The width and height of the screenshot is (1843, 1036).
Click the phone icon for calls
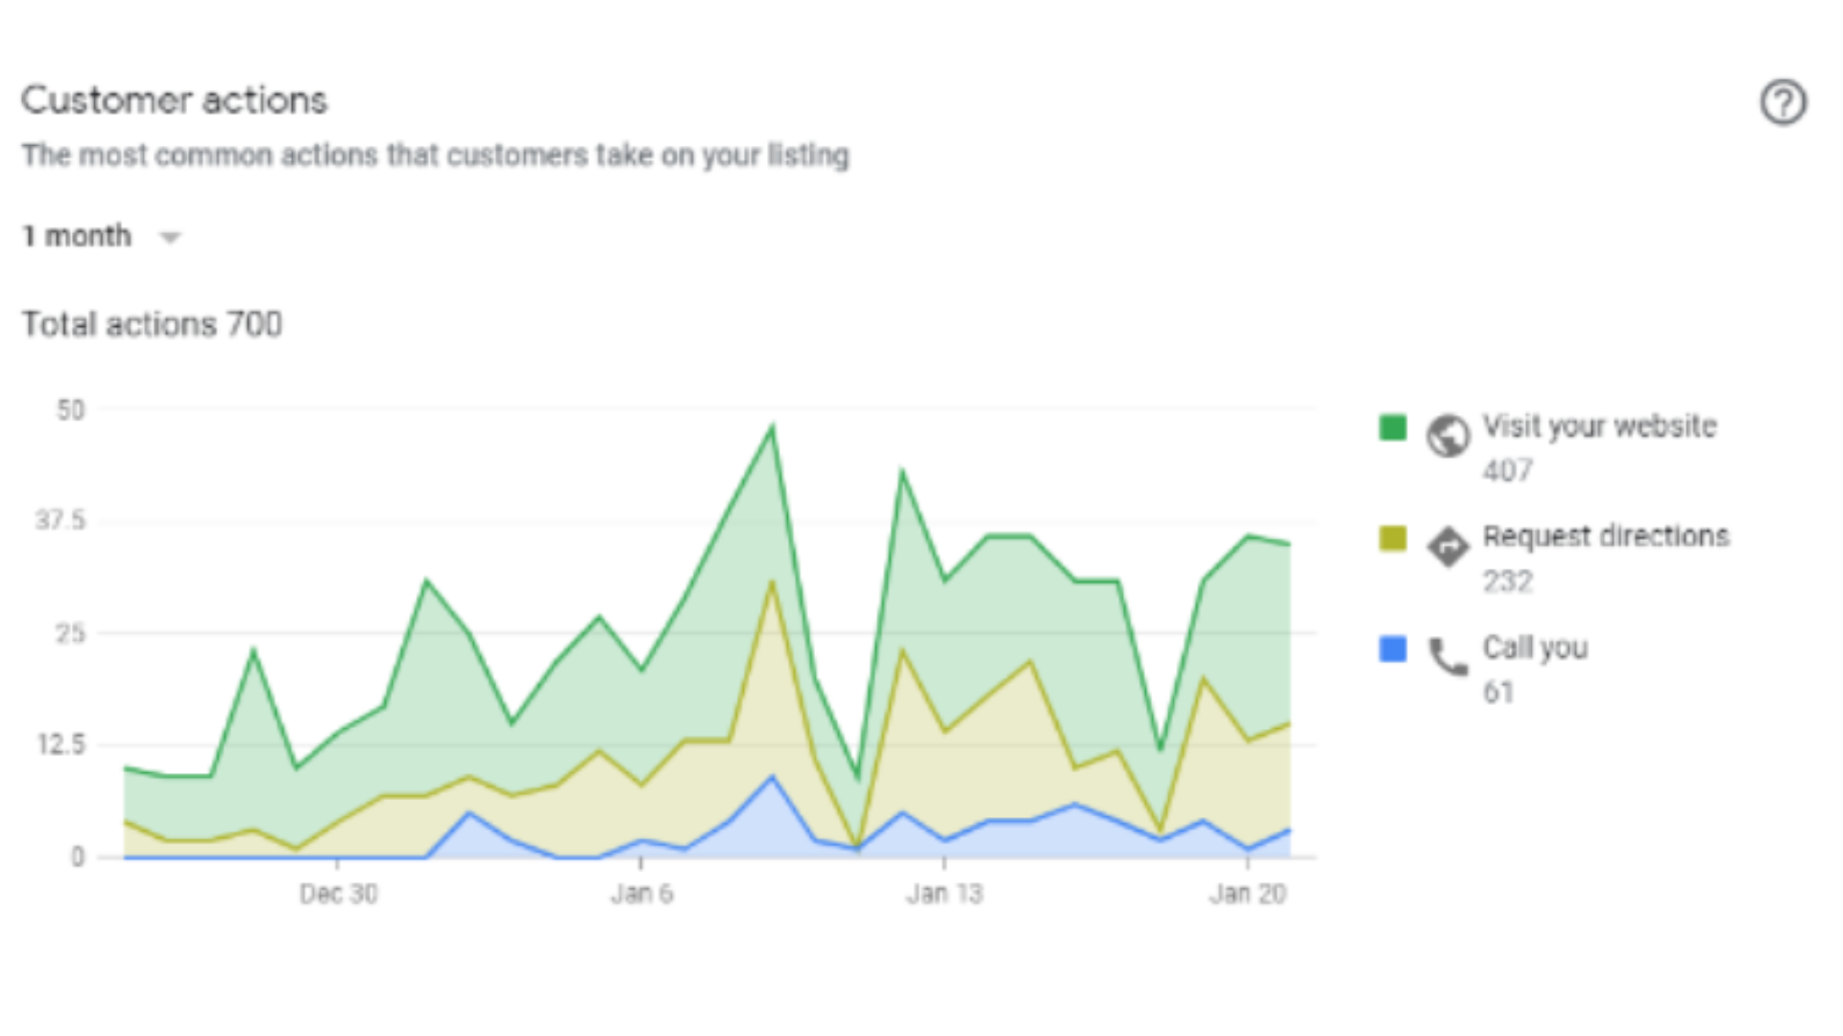[1448, 657]
